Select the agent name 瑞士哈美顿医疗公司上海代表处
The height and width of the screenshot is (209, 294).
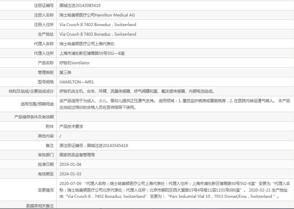(x=87, y=44)
